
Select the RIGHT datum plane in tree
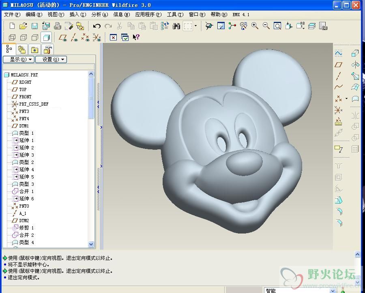click(25, 82)
